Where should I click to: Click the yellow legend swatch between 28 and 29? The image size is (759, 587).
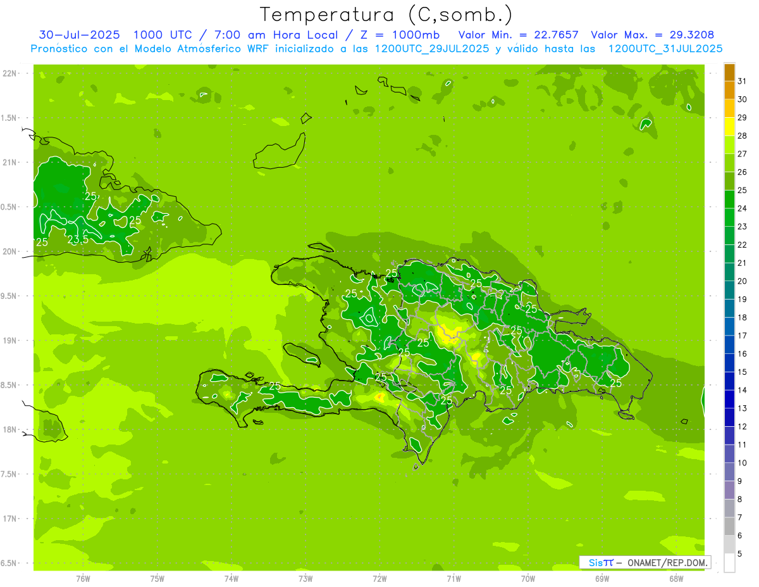click(729, 127)
